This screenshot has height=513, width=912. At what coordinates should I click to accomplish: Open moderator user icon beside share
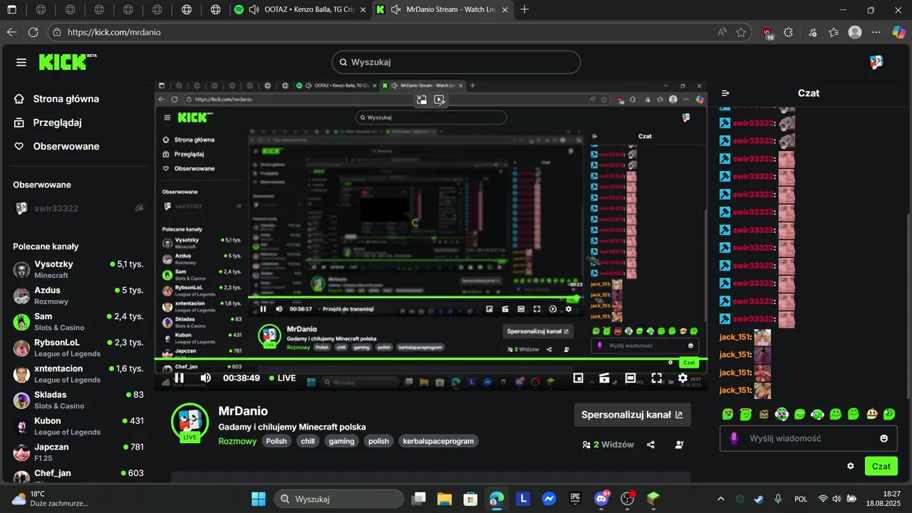679,445
